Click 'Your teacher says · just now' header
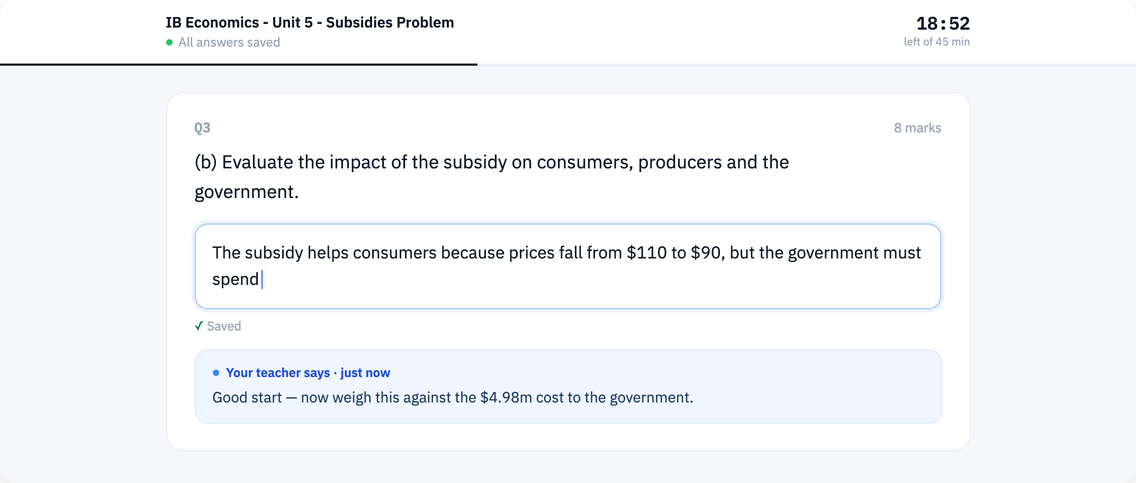The image size is (1136, 483). [x=308, y=373]
